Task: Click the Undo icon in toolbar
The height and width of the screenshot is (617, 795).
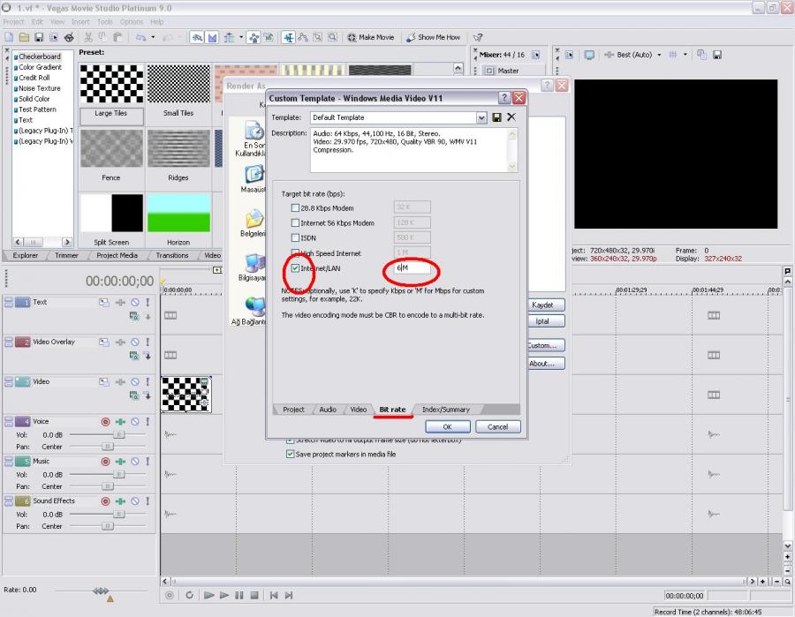Action: (141, 37)
